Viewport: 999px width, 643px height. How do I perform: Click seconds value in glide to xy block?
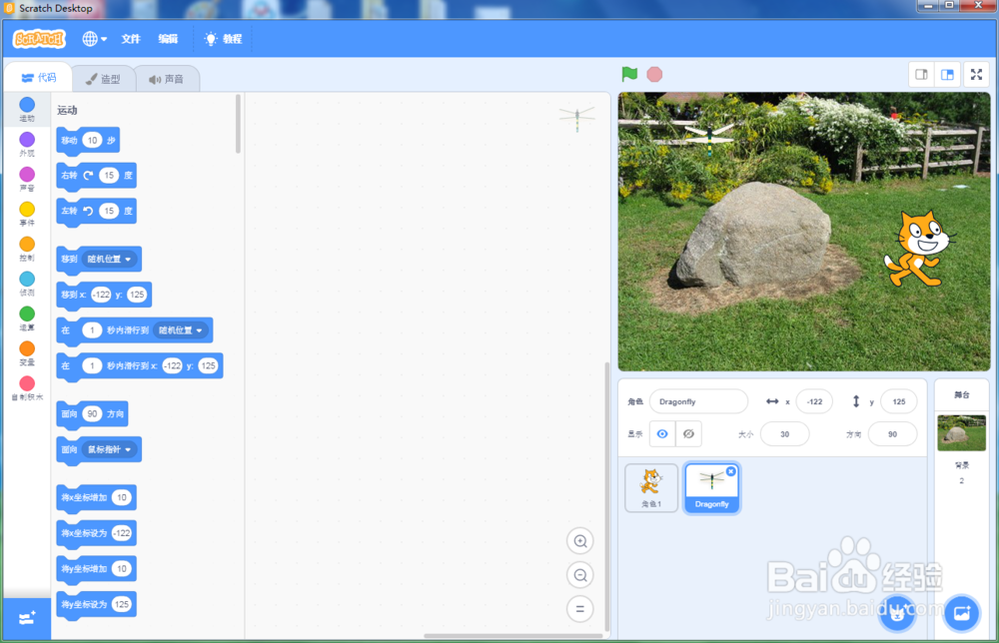tap(92, 365)
